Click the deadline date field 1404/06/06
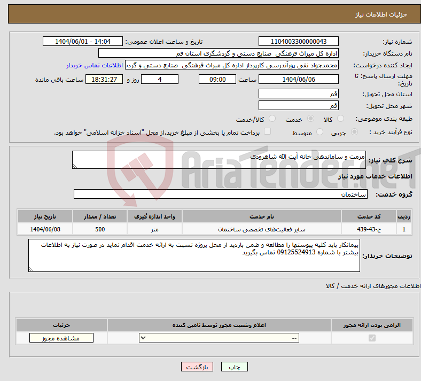Screen dimensions: 421x381 coord(298,80)
